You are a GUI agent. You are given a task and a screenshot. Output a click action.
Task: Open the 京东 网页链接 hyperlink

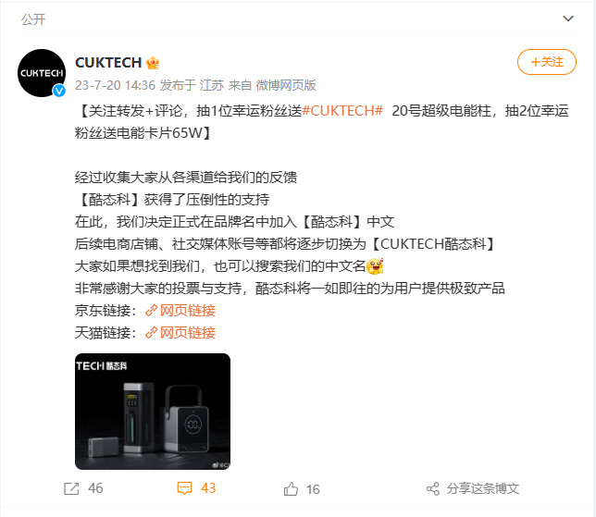[188, 311]
